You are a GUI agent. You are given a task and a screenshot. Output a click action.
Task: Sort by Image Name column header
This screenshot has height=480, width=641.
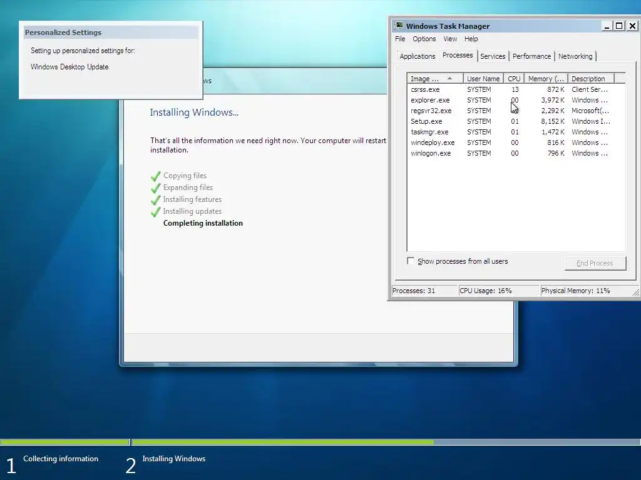click(x=435, y=78)
